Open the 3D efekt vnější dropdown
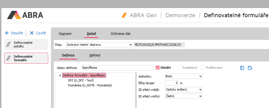The image size is (269, 108). [x=184, y=89]
